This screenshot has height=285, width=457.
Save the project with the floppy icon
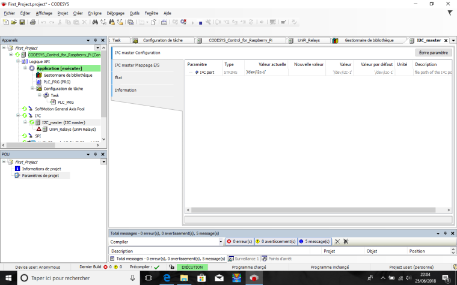pos(22,22)
